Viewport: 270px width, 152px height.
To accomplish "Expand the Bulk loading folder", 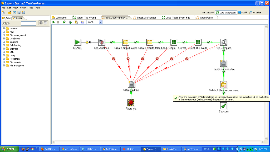I will point(4,45).
